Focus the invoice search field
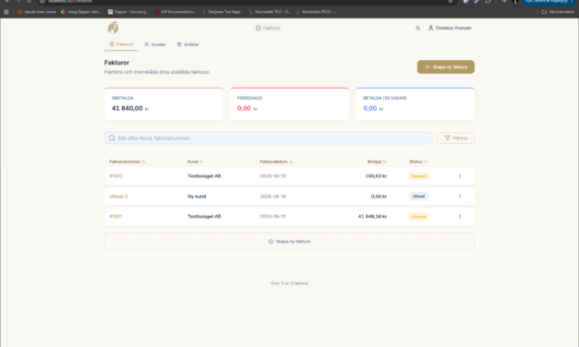Screen dimensions: 579x347 tap(269, 138)
